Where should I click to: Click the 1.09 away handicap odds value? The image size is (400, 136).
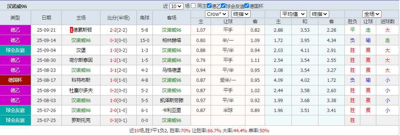coord(255,40)
